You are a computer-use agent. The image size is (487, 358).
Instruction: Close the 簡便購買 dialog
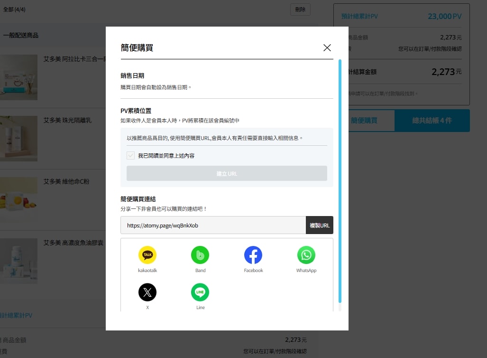(x=327, y=47)
